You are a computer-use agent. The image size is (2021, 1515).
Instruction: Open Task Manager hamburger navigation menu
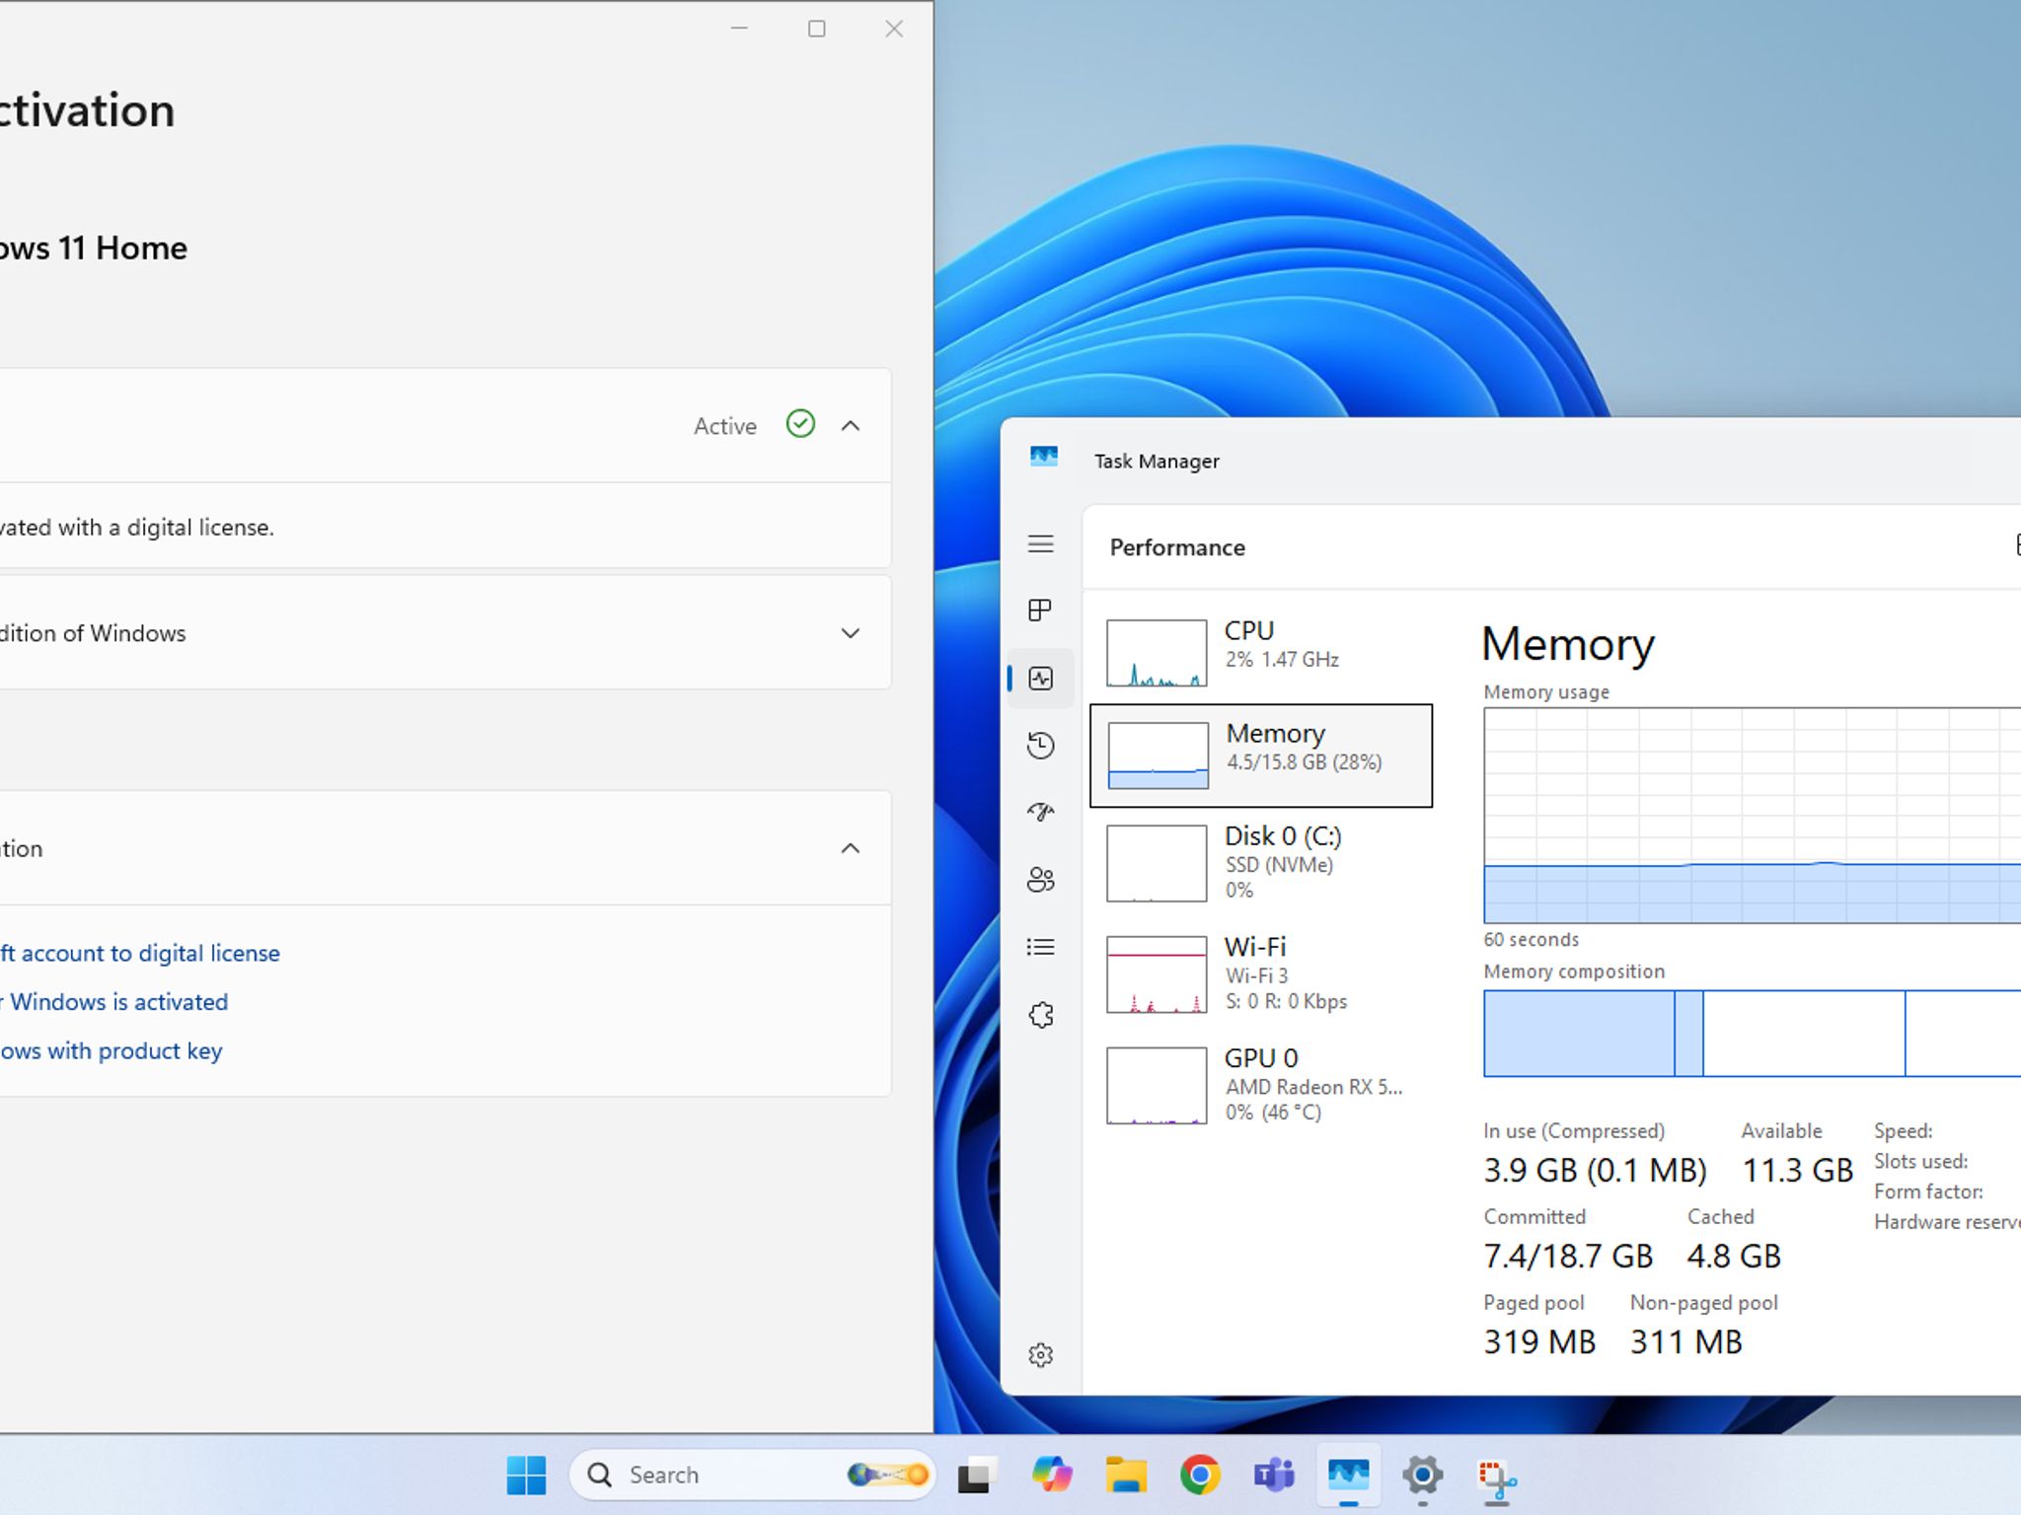click(x=1040, y=544)
